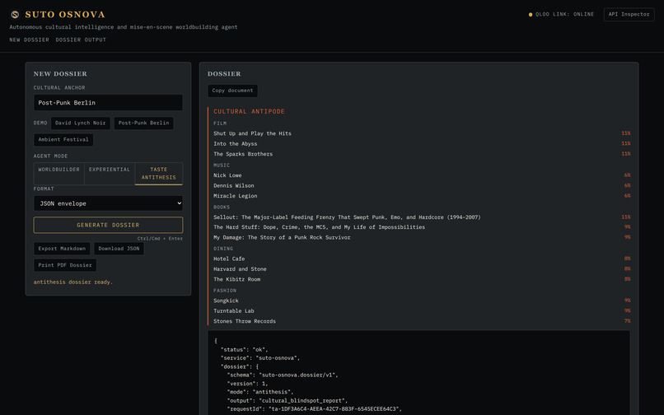The width and height of the screenshot is (664, 415).
Task: Open the API Inspector
Action: click(629, 14)
